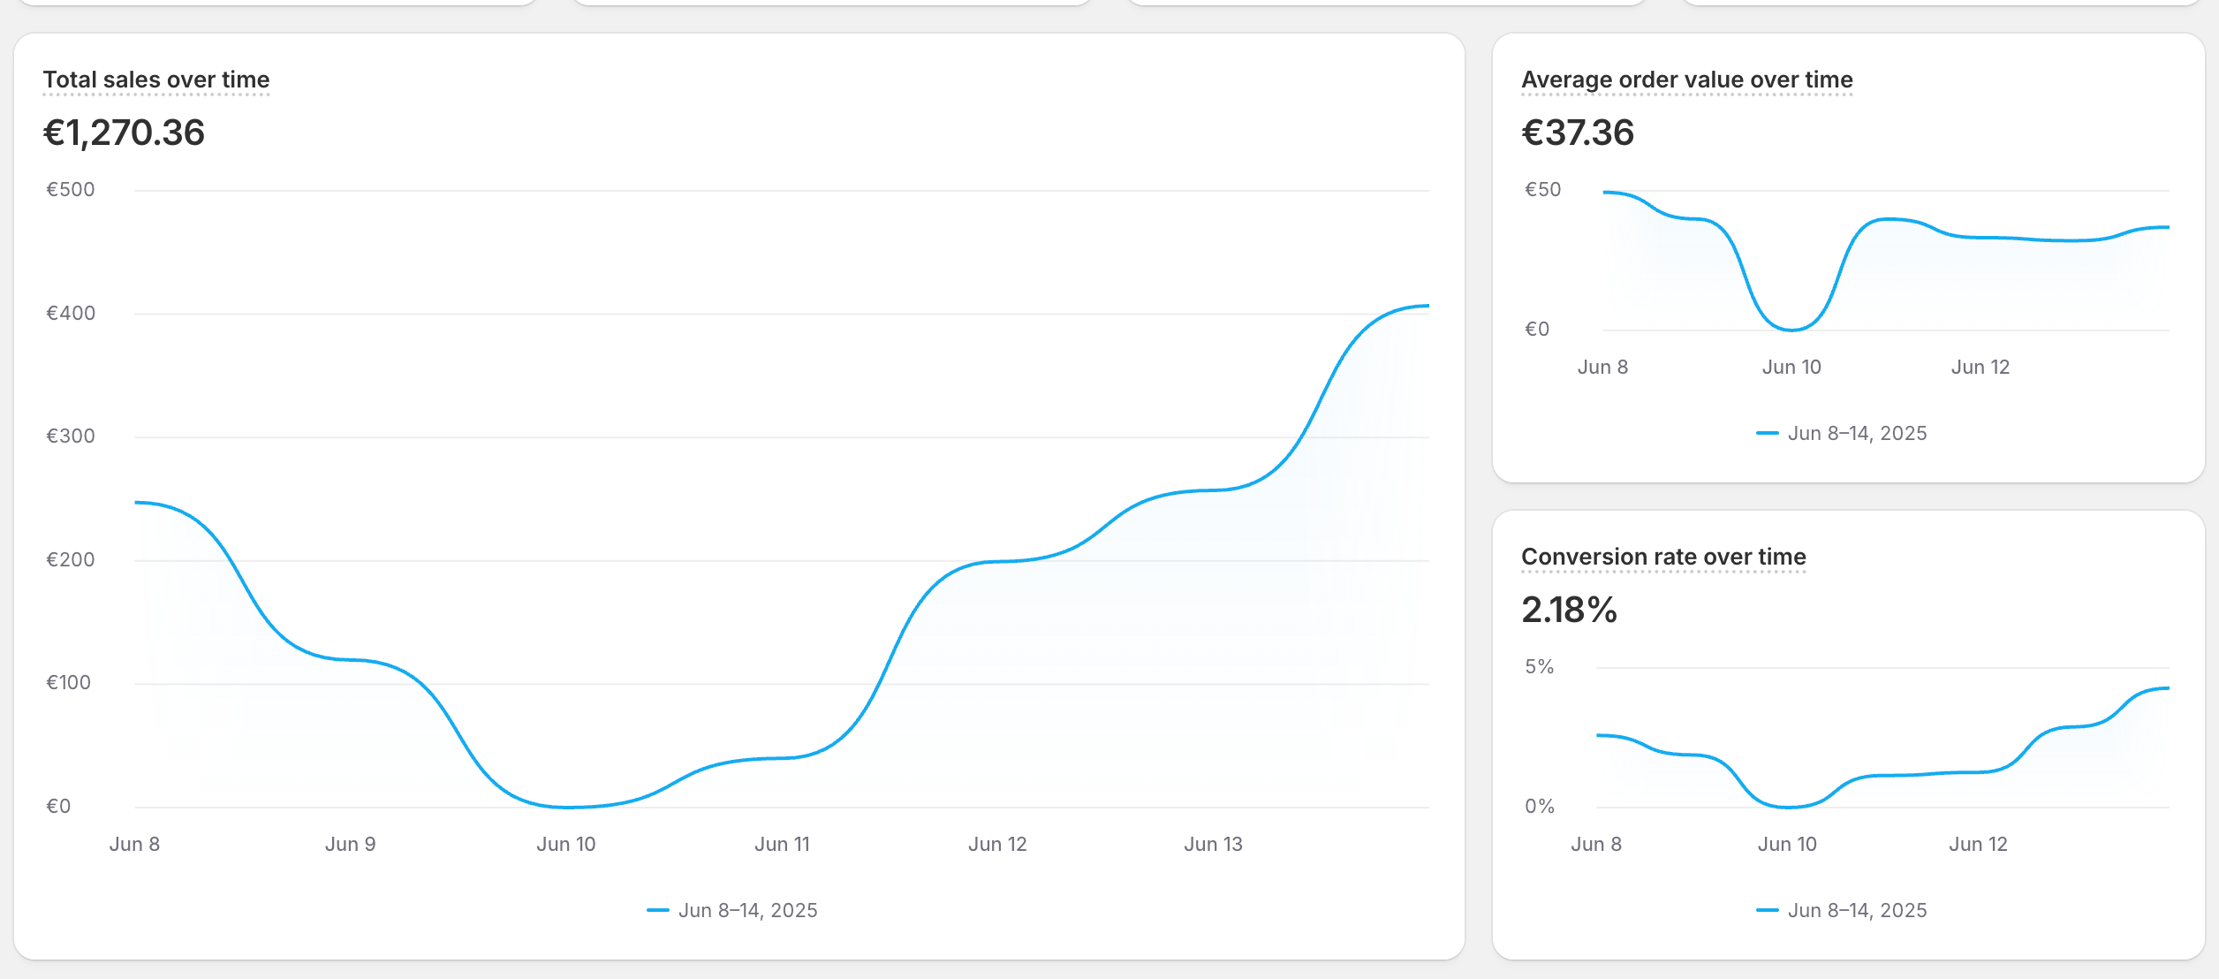Toggle Jun 8–14 legend in conversion rate chart
Viewport: 2219px width, 979px height.
click(x=1856, y=910)
